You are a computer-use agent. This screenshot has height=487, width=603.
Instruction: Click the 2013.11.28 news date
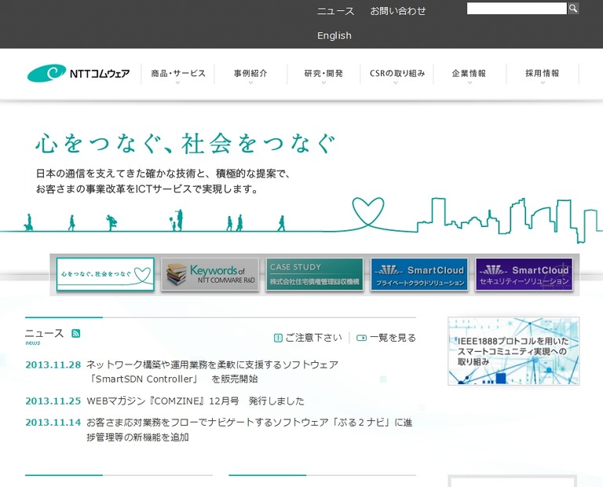tap(53, 364)
